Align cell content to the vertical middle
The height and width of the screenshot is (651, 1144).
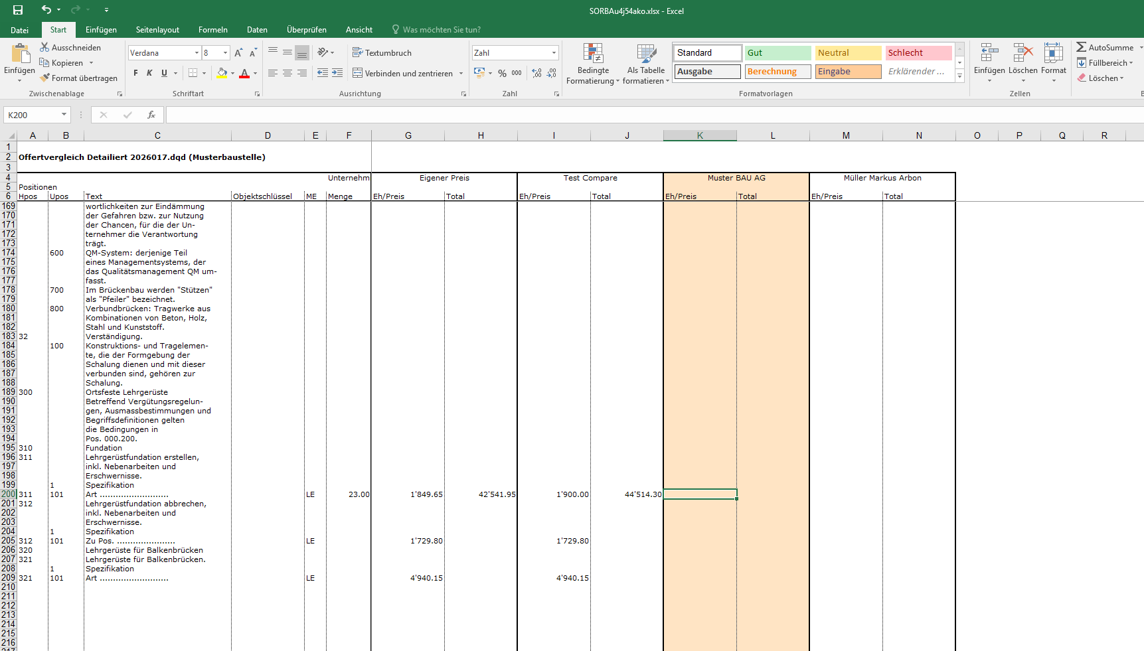coord(287,52)
